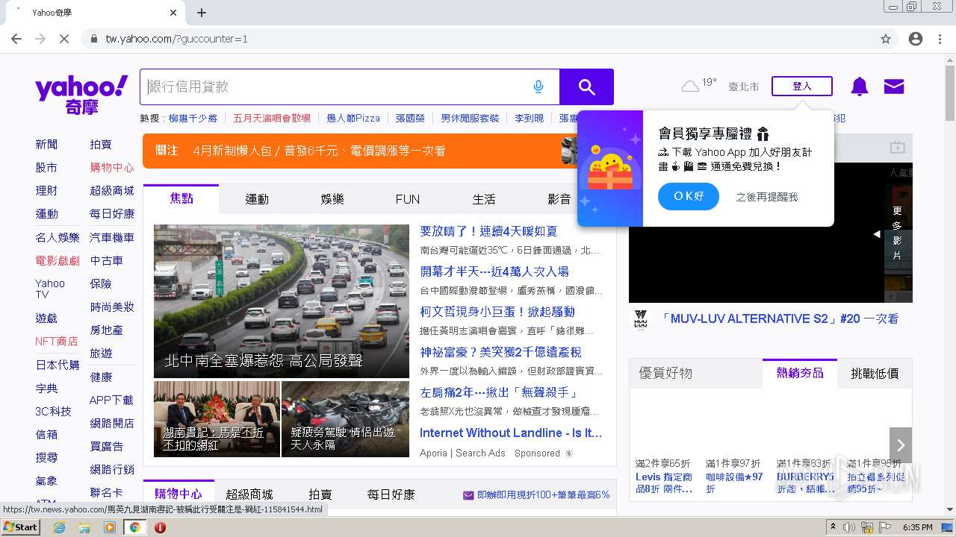
Task: Open the MUV-LUV ALTERNATIVE S2 video link
Action: coord(779,318)
